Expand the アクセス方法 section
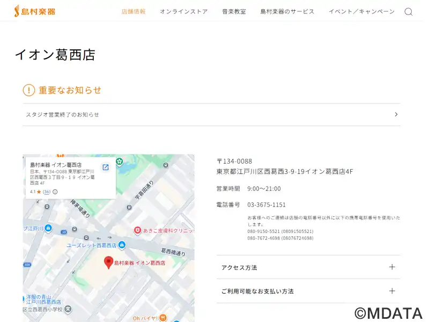Screen dimensions: 429x322 tap(308, 267)
